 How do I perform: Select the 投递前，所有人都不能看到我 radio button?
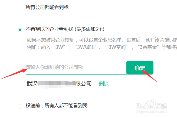tap(20, 106)
